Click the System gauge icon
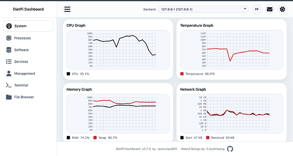This screenshot has height=156, width=293. pos(9,26)
